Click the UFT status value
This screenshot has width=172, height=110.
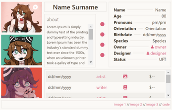(x=163, y=59)
